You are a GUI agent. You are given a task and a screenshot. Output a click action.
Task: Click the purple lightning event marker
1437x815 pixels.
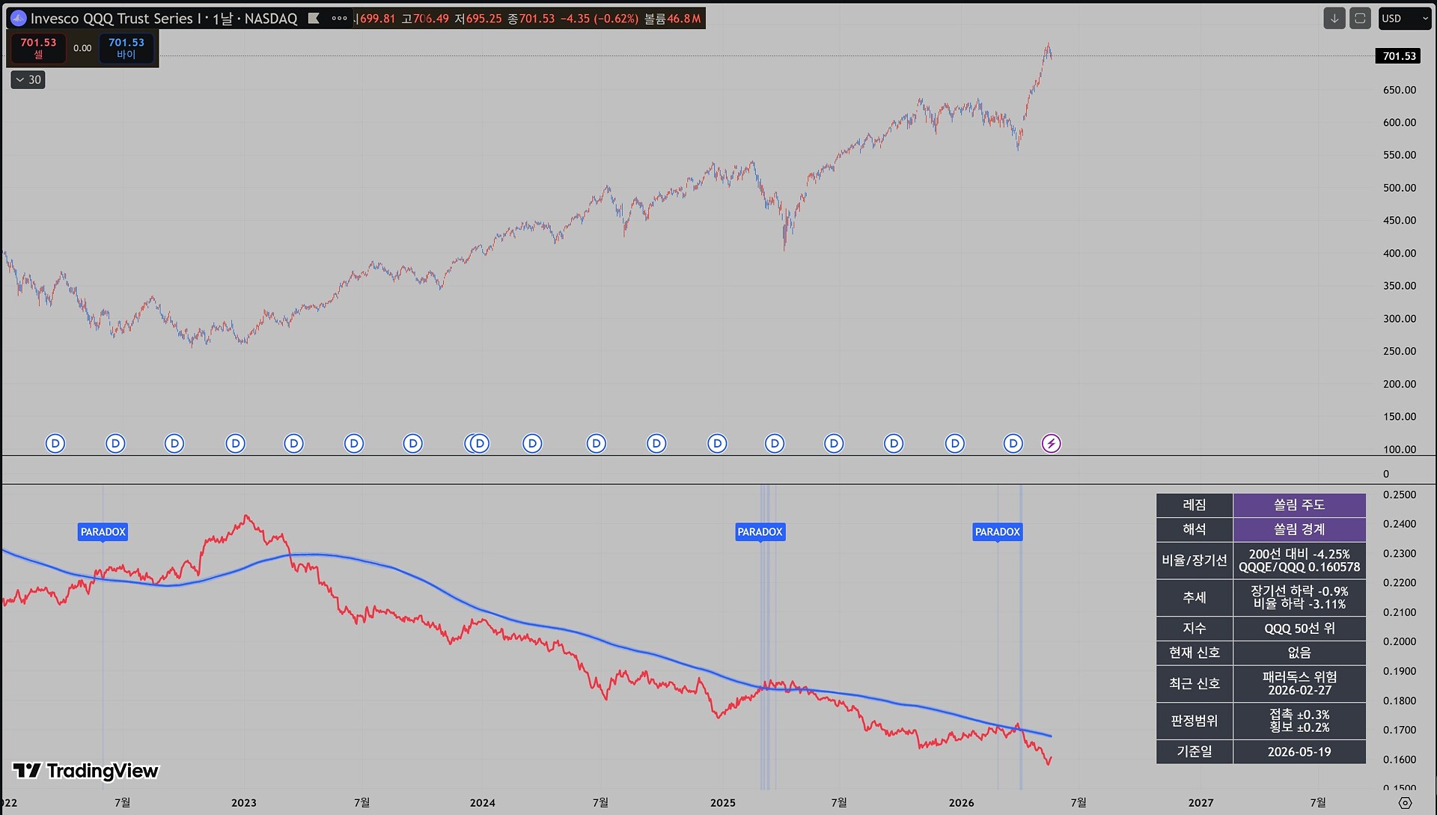1051,444
